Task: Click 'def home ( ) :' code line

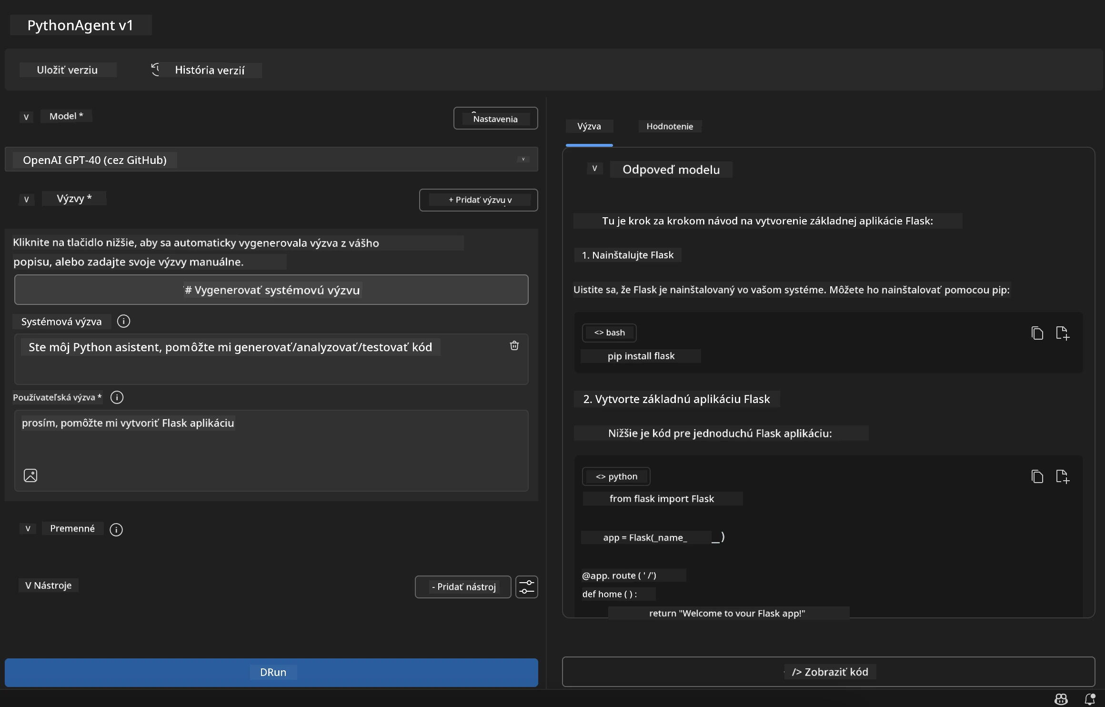Action: (x=610, y=594)
